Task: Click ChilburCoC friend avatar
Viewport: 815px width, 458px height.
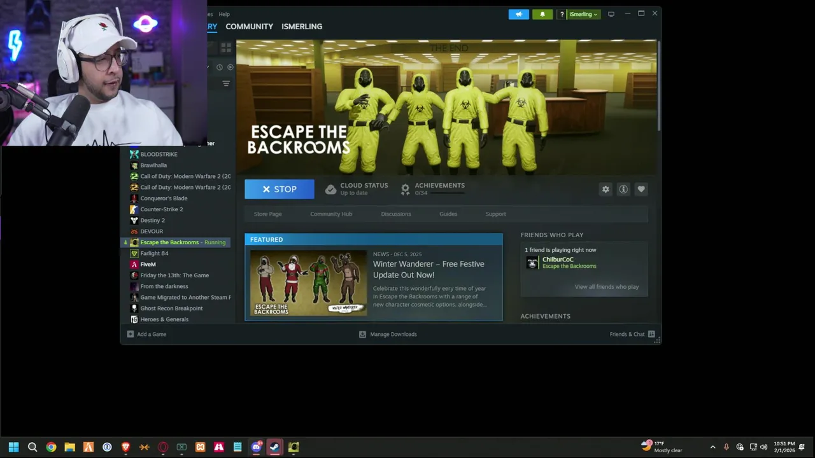Action: (x=532, y=263)
